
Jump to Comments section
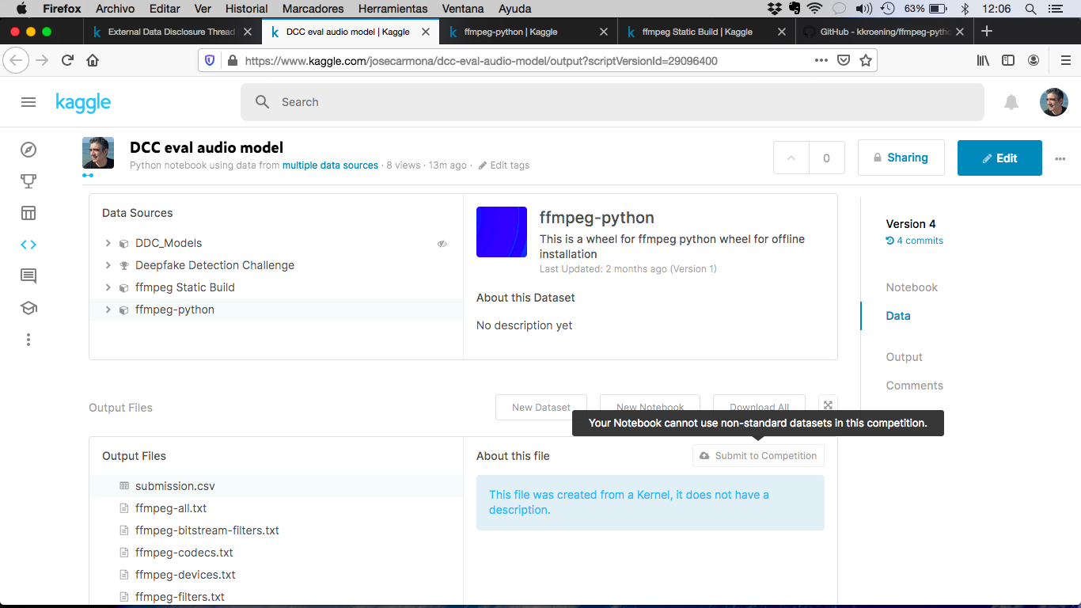pyautogui.click(x=915, y=386)
